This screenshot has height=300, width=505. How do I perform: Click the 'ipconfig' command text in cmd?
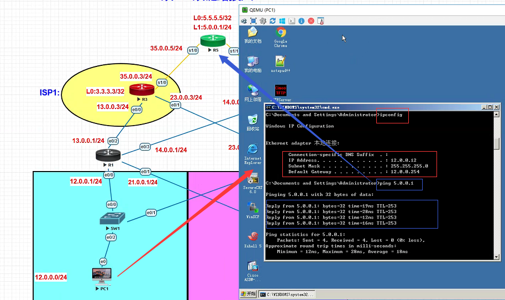click(391, 115)
